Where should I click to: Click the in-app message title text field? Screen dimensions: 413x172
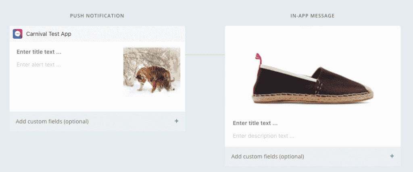coord(255,123)
